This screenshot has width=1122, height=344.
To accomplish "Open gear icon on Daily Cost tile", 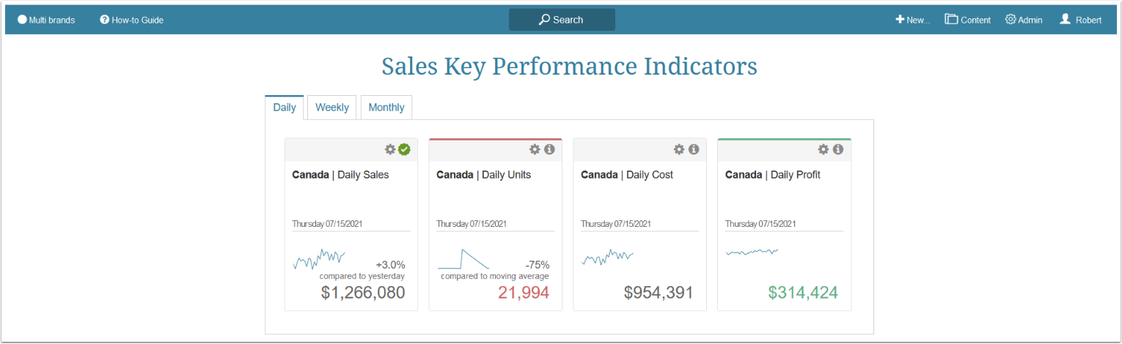I will [679, 149].
